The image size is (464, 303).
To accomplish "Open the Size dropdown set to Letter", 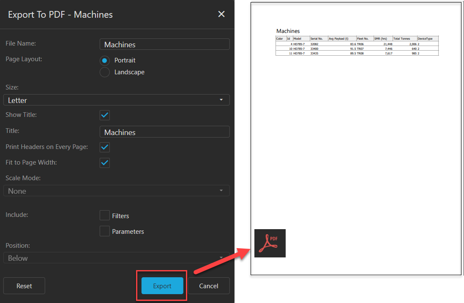I will tap(116, 100).
